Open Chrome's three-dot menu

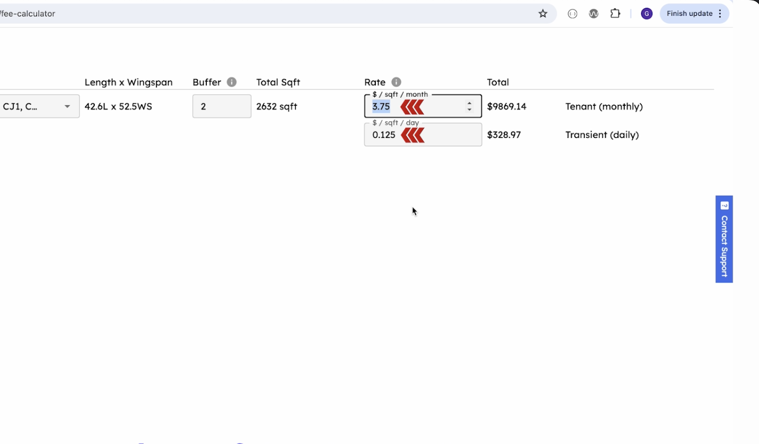pyautogui.click(x=720, y=14)
